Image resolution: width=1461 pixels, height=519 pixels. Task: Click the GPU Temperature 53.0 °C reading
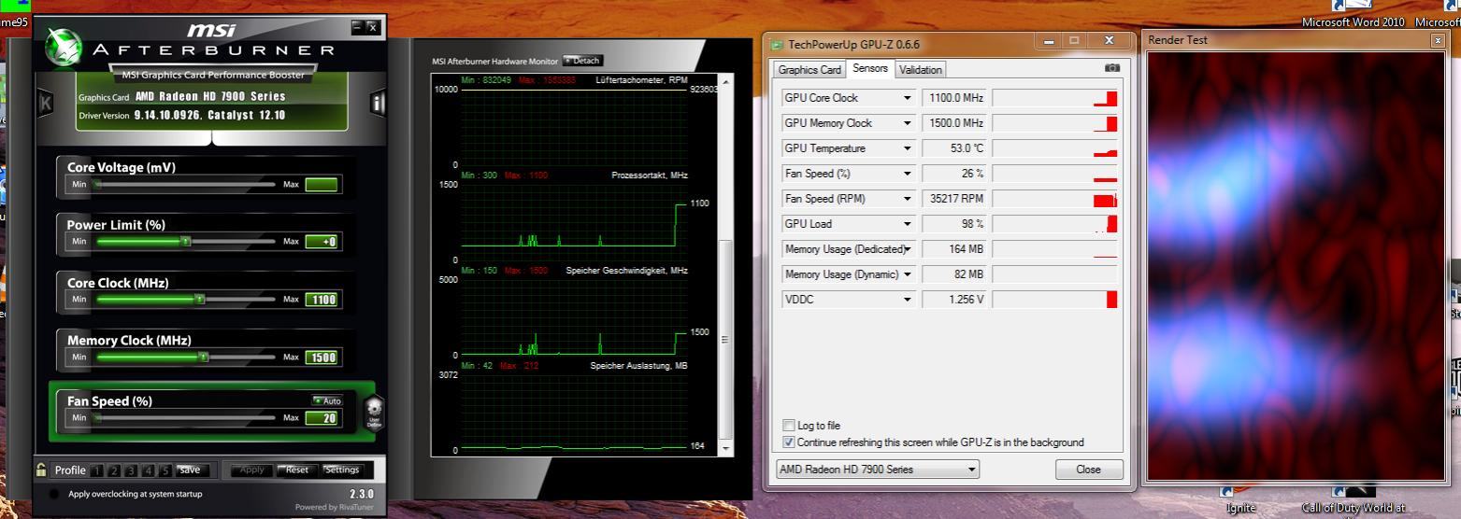(x=955, y=148)
